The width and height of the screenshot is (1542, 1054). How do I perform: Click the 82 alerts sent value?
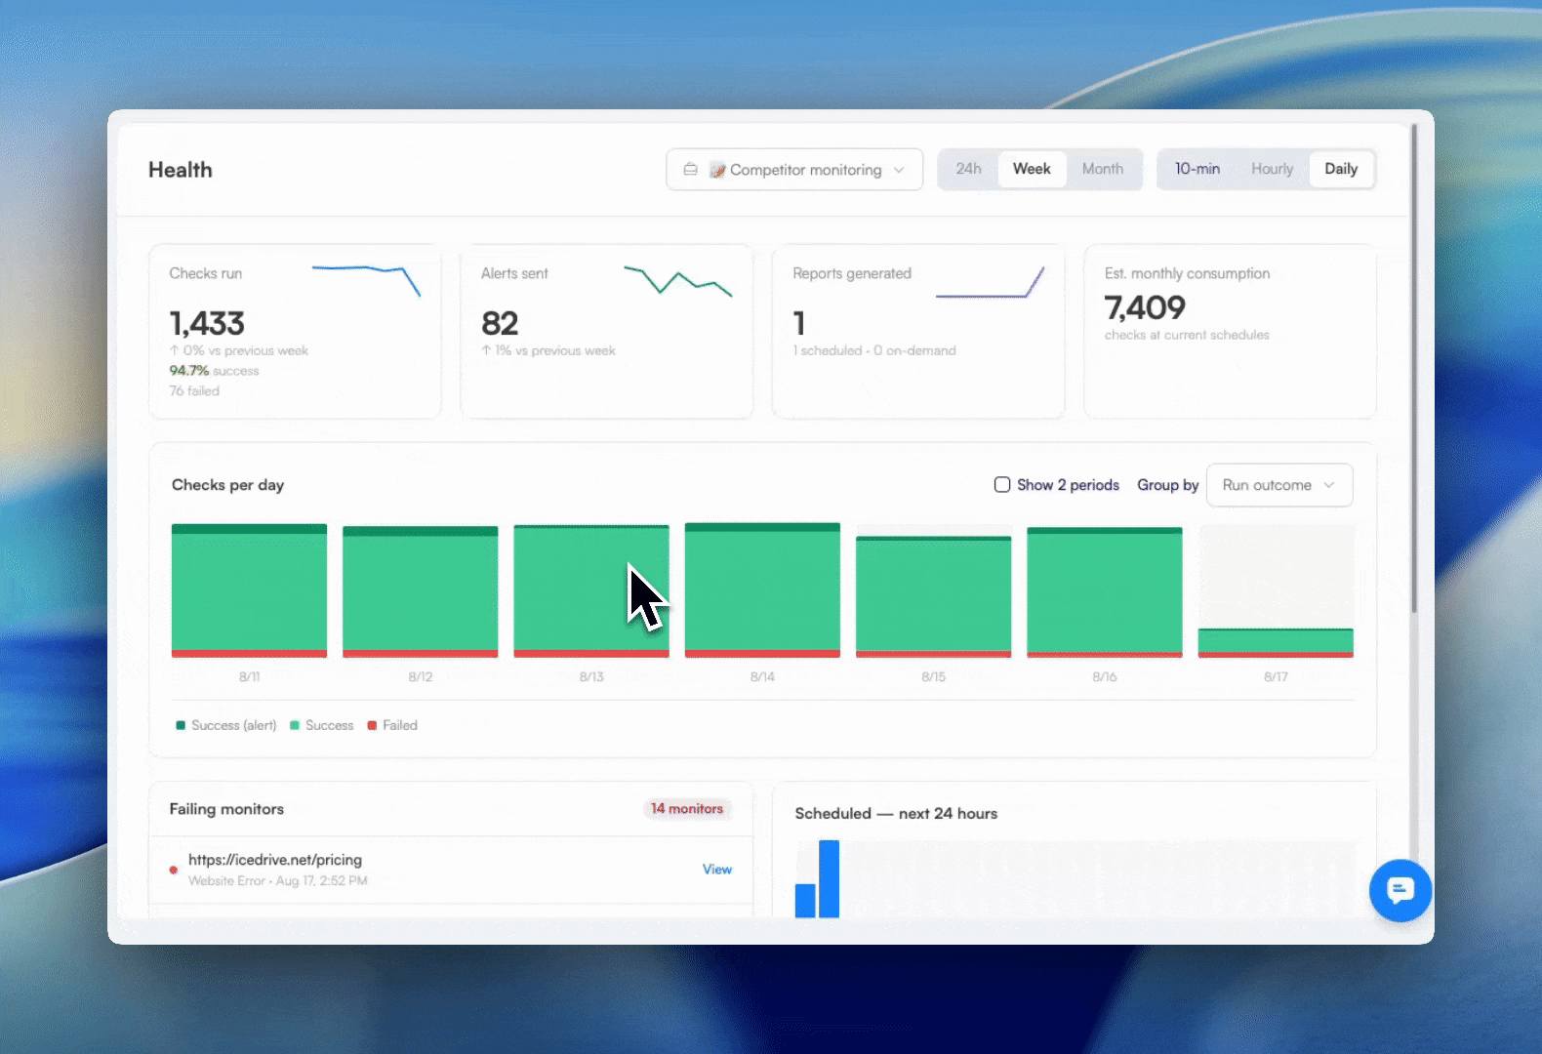point(500,323)
